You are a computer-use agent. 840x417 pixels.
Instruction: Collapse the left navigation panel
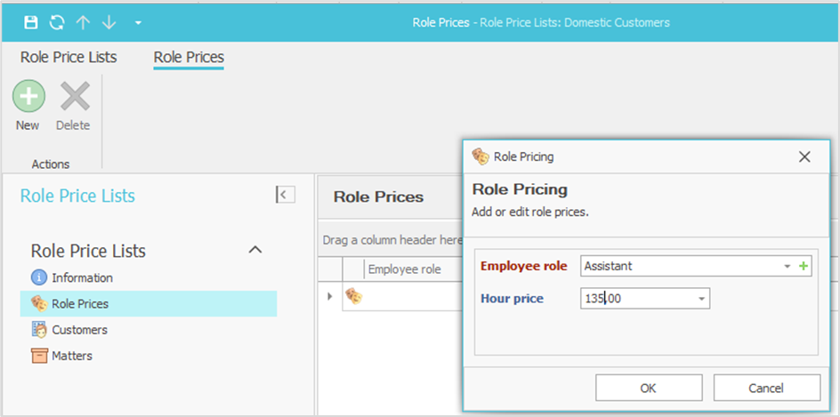coord(285,195)
